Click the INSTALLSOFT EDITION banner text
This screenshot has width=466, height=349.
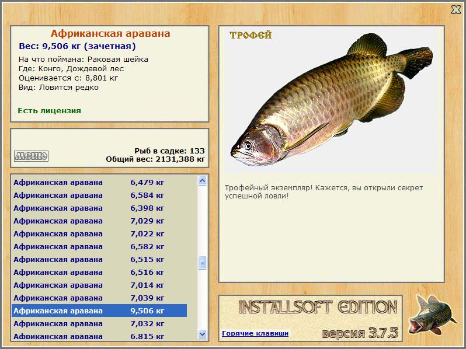tap(318, 307)
